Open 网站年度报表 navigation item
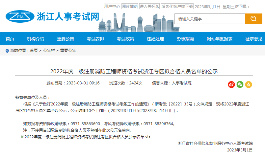Viewport: 265px width, 158px height. (220, 39)
